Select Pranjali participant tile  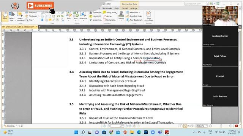[x=220, y=76]
